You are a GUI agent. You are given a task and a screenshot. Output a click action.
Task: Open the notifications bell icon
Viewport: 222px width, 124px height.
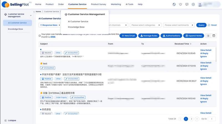point(180,4)
